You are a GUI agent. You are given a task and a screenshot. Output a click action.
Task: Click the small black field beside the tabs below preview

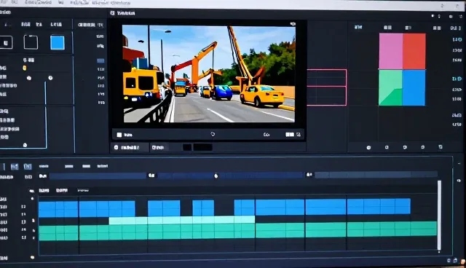[187, 147]
